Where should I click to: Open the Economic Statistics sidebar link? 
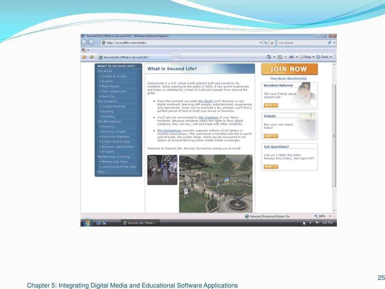click(x=115, y=137)
